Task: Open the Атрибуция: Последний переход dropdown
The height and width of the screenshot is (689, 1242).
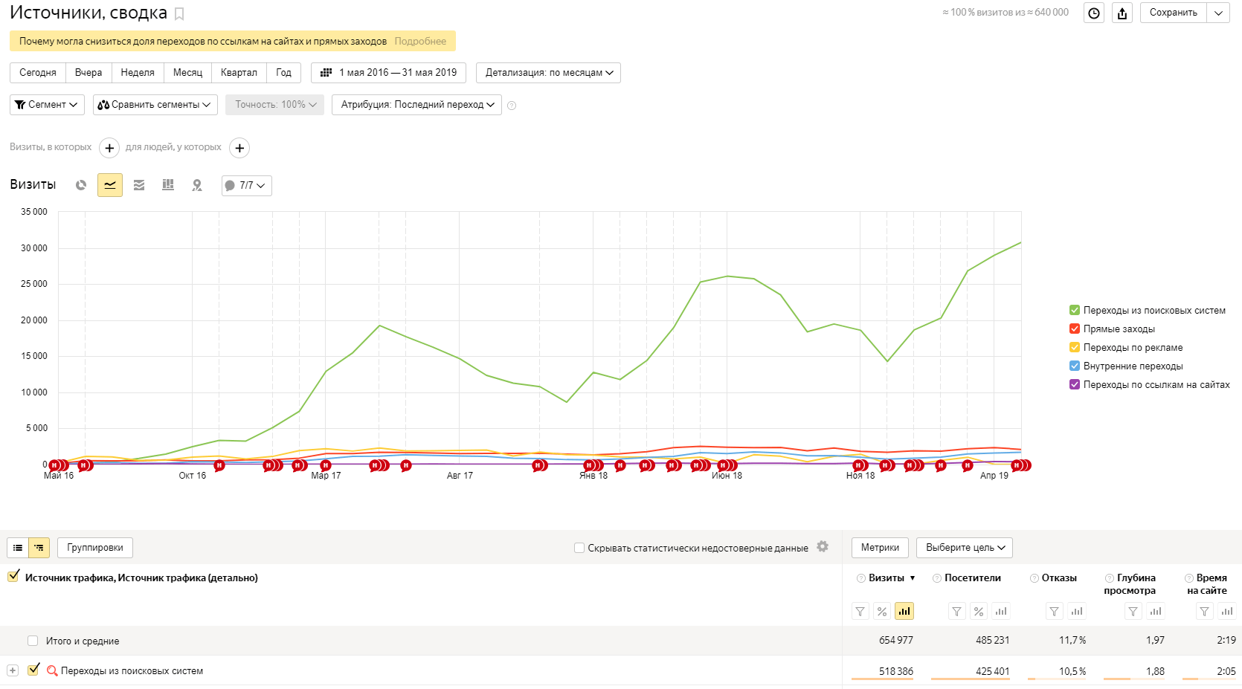Action: coord(416,105)
